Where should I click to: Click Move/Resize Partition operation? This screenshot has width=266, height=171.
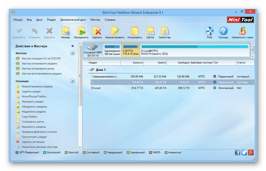pyautogui.click(x=34, y=97)
